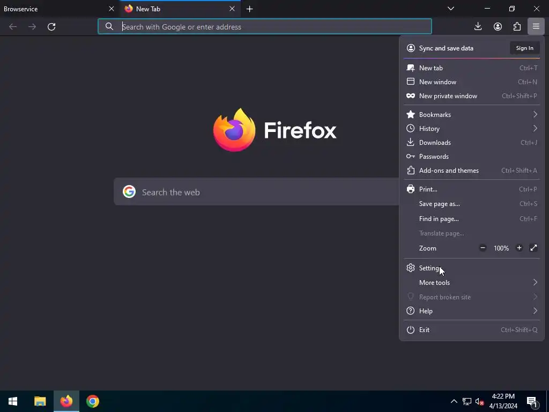Expand the Bookmarks submenu
Image resolution: width=549 pixels, height=412 pixels.
(472, 115)
